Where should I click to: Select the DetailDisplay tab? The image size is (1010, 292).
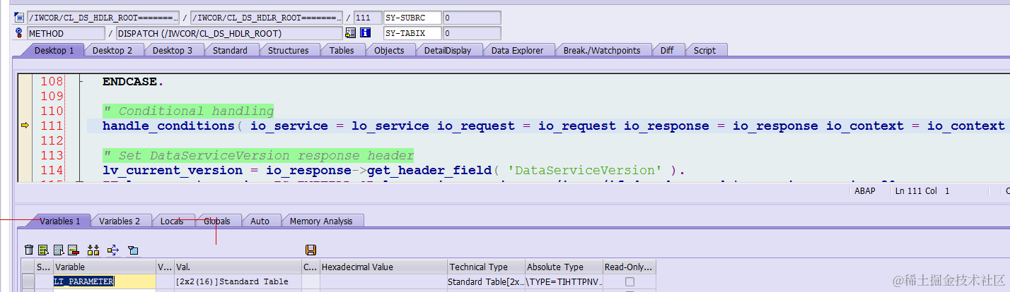click(x=448, y=50)
